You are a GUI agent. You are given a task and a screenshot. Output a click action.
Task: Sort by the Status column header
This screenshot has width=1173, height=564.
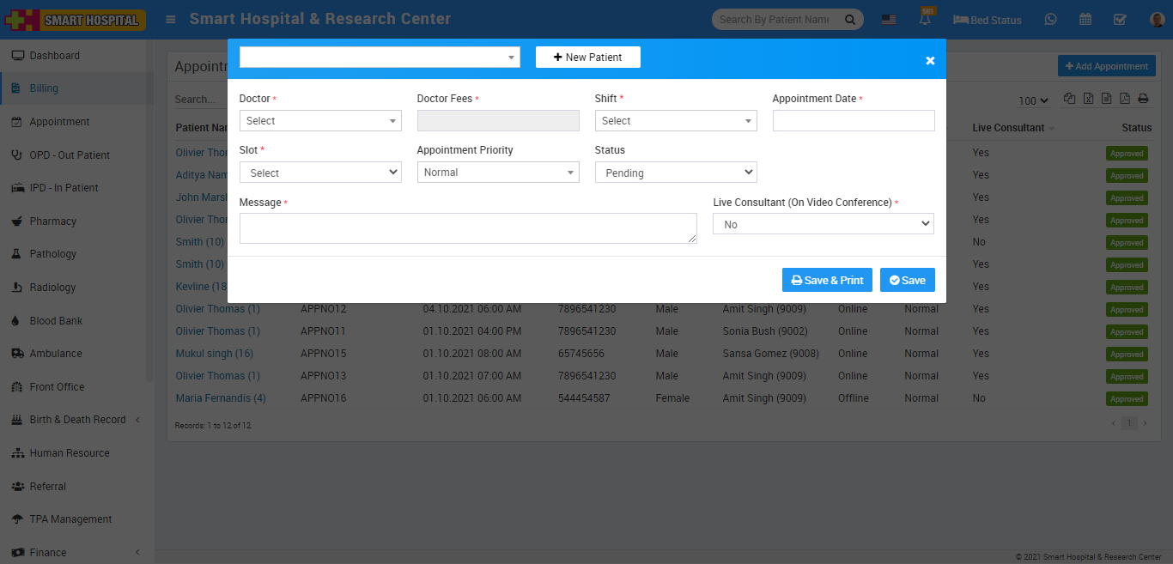[1137, 128]
